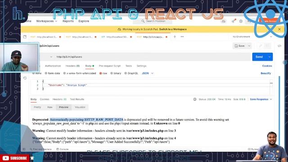This screenshot has width=288, height=162.
Task: Open the response Body tab
Action: coord(33,99)
